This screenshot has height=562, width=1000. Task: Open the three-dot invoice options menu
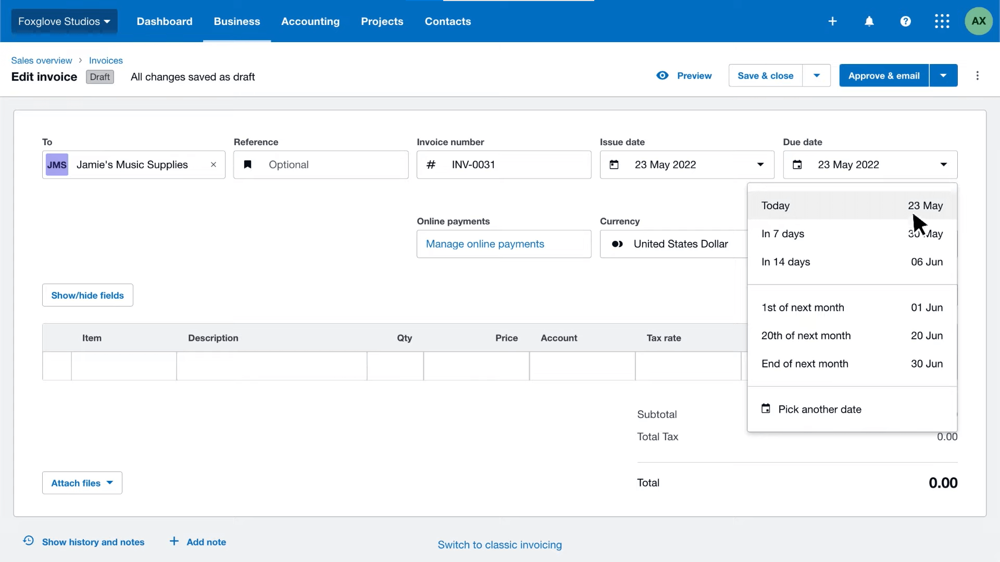point(978,76)
